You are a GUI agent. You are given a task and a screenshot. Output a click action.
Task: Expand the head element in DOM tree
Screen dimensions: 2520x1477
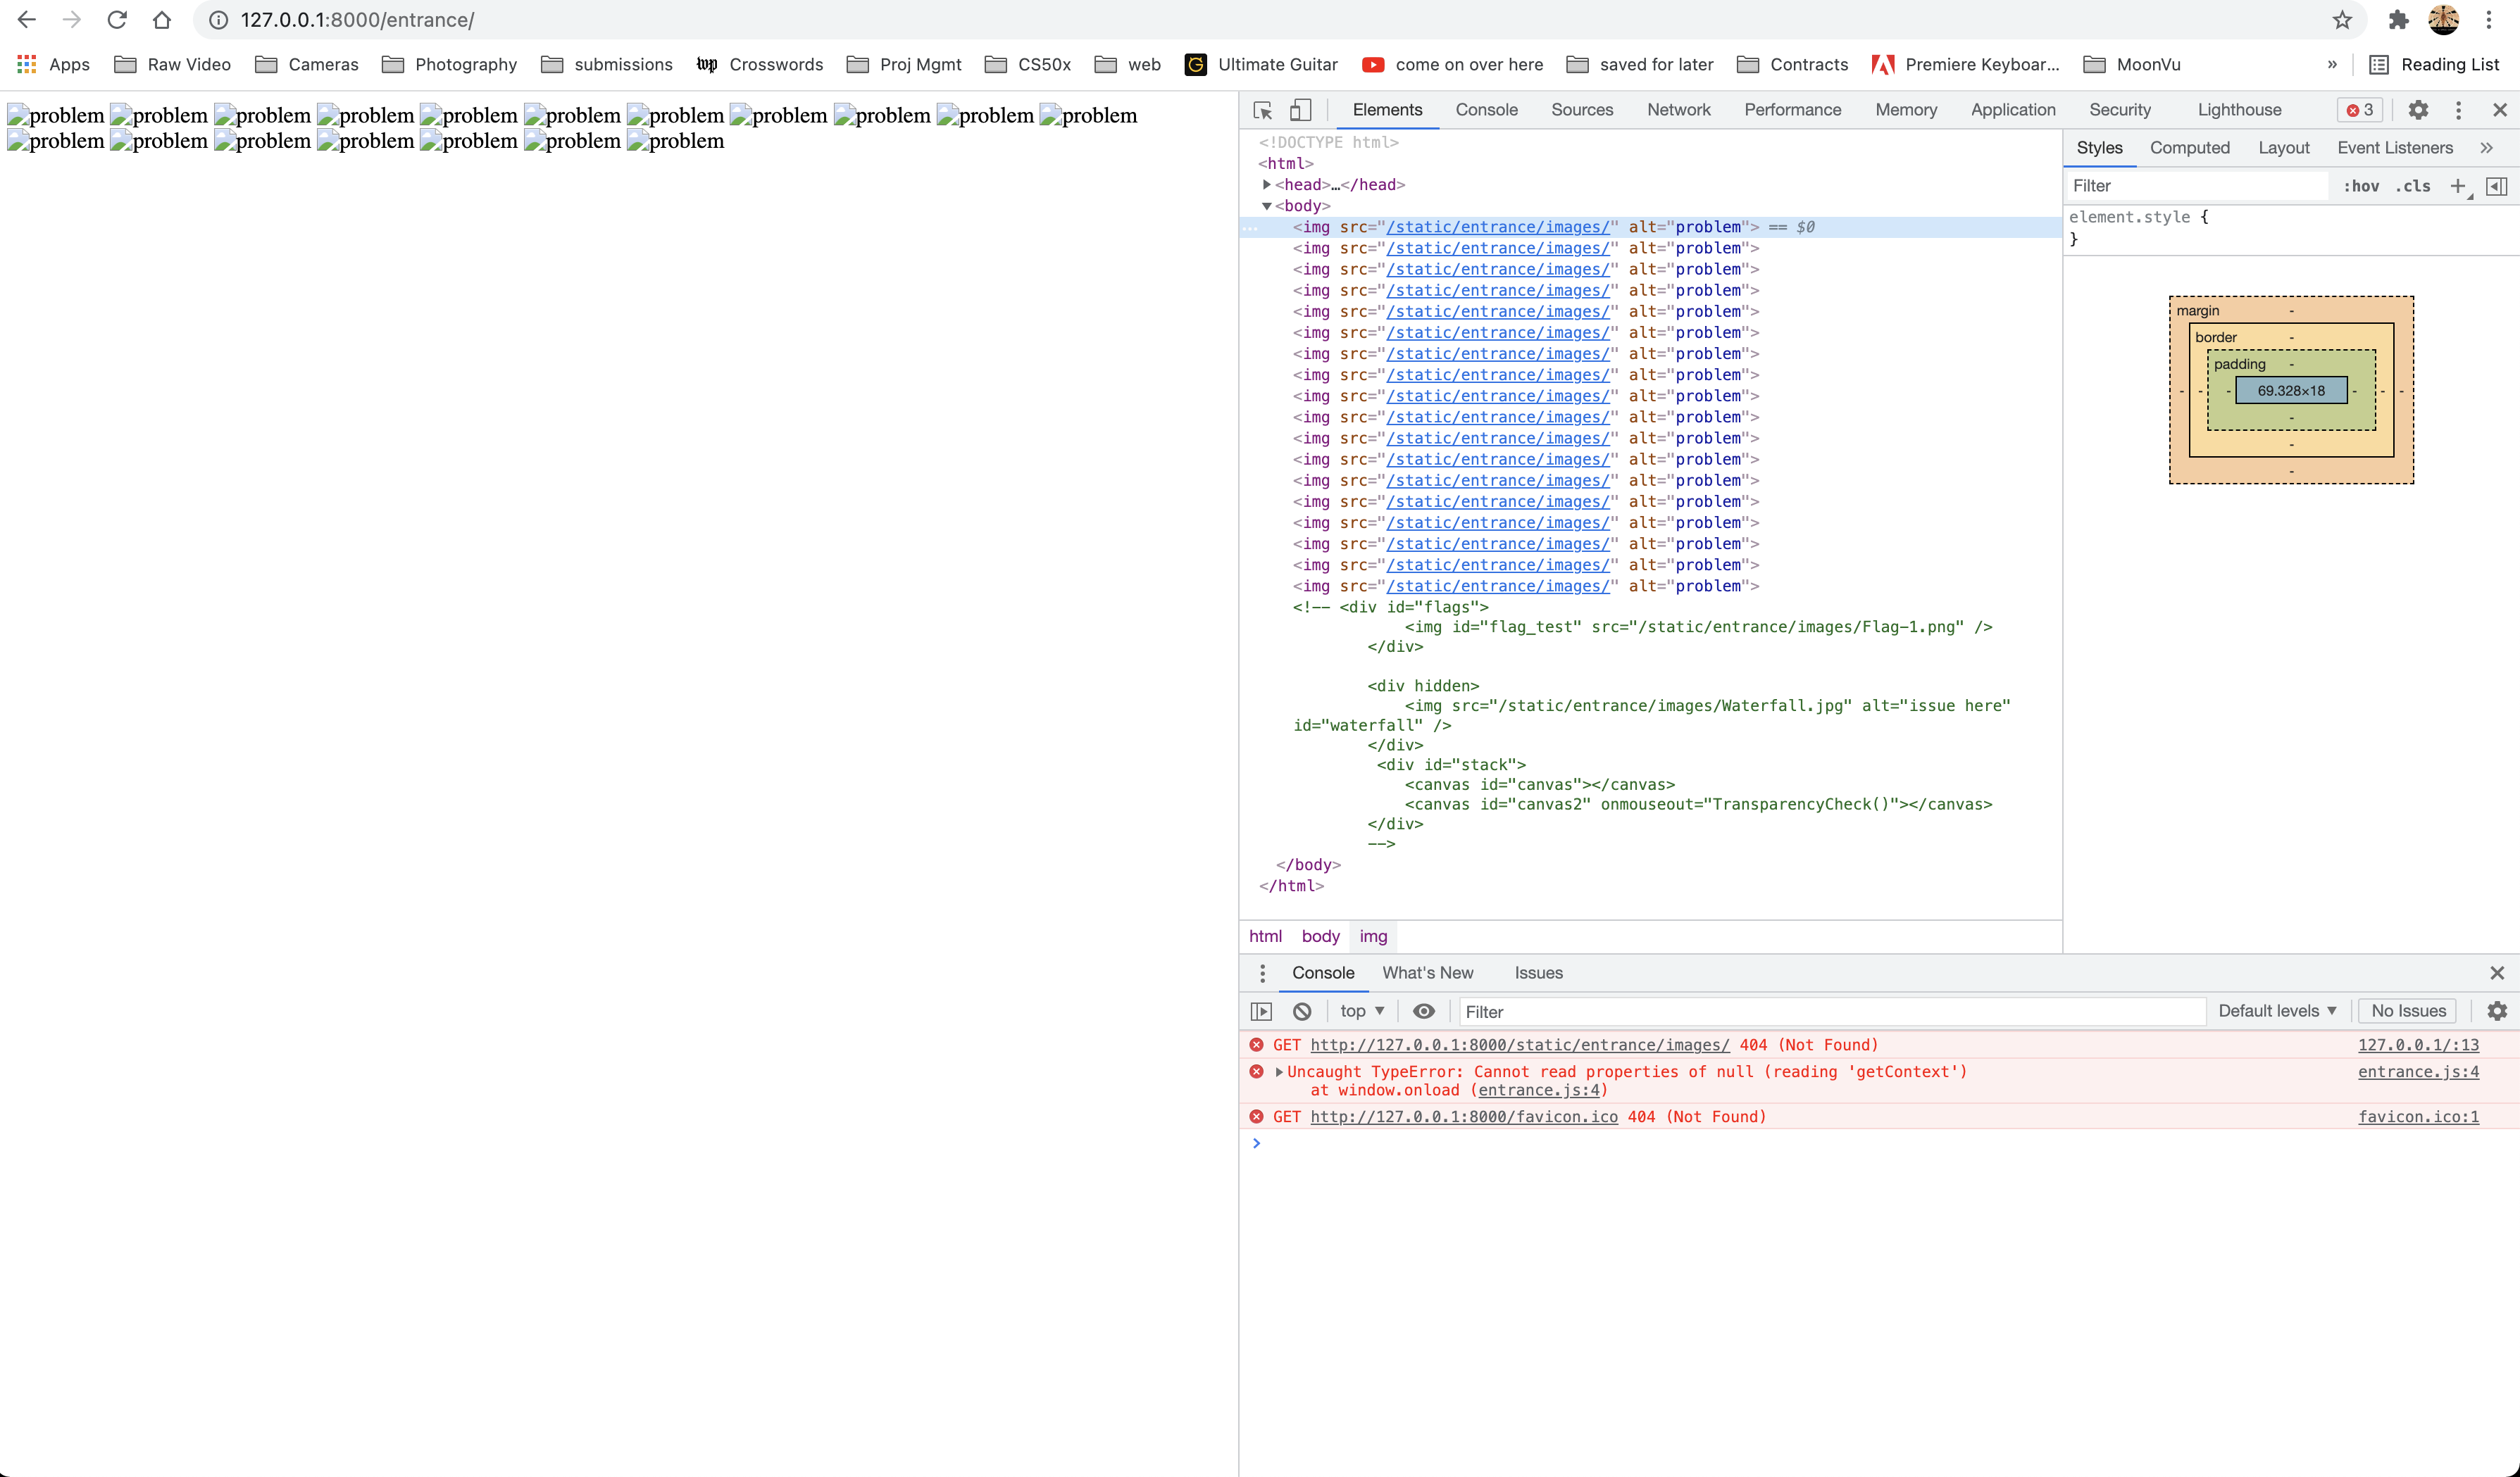pos(1266,184)
